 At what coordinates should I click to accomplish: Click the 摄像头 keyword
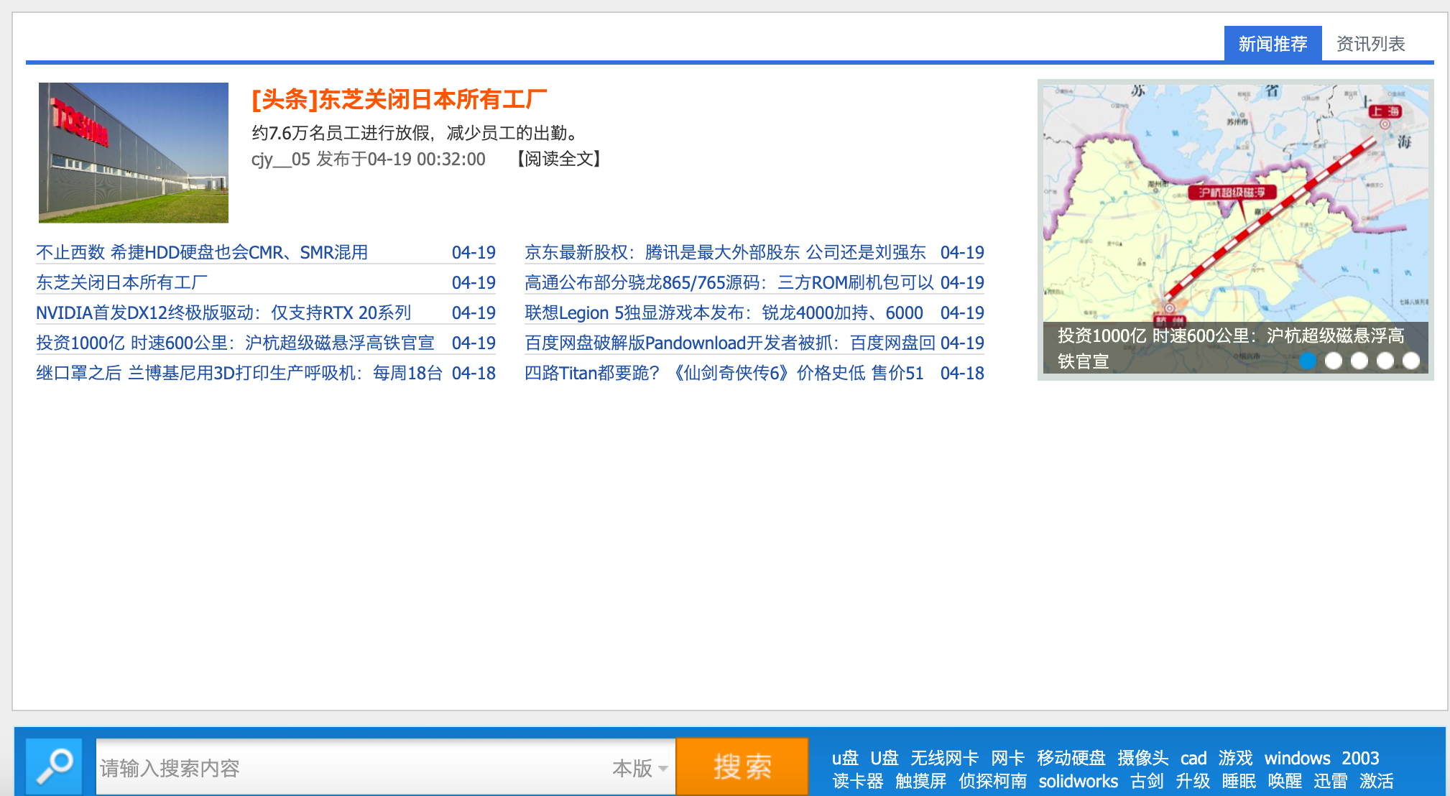[x=1142, y=758]
